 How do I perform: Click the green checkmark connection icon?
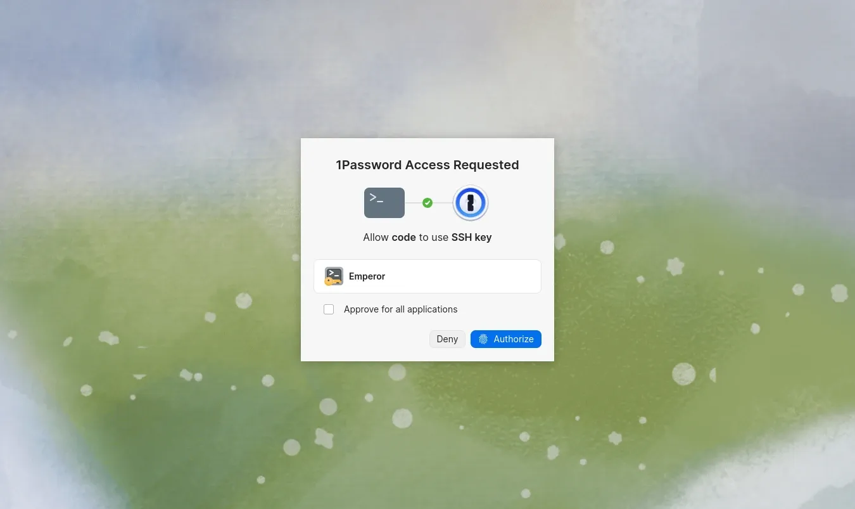[427, 203]
